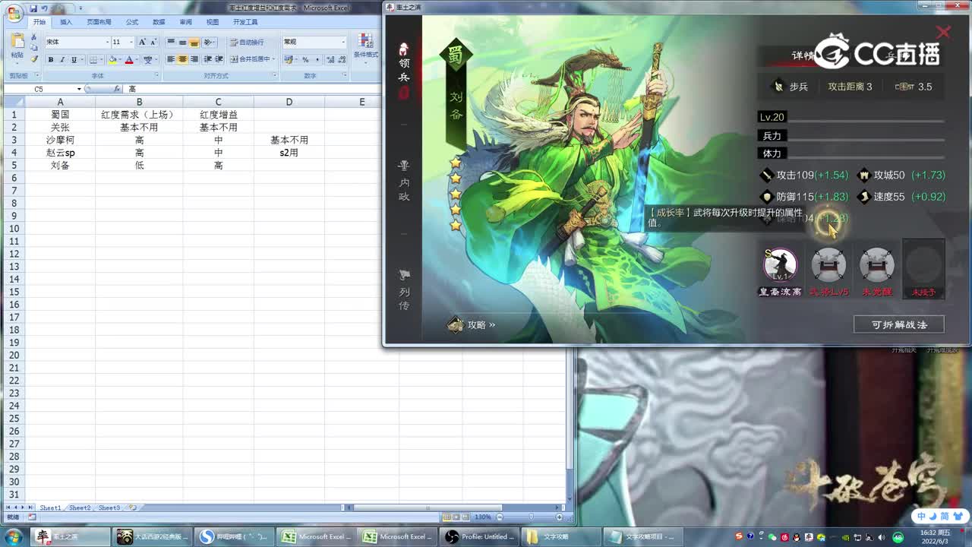Open 内政 tab in game sidebar
Screen dimensions: 972x547
[x=404, y=180]
